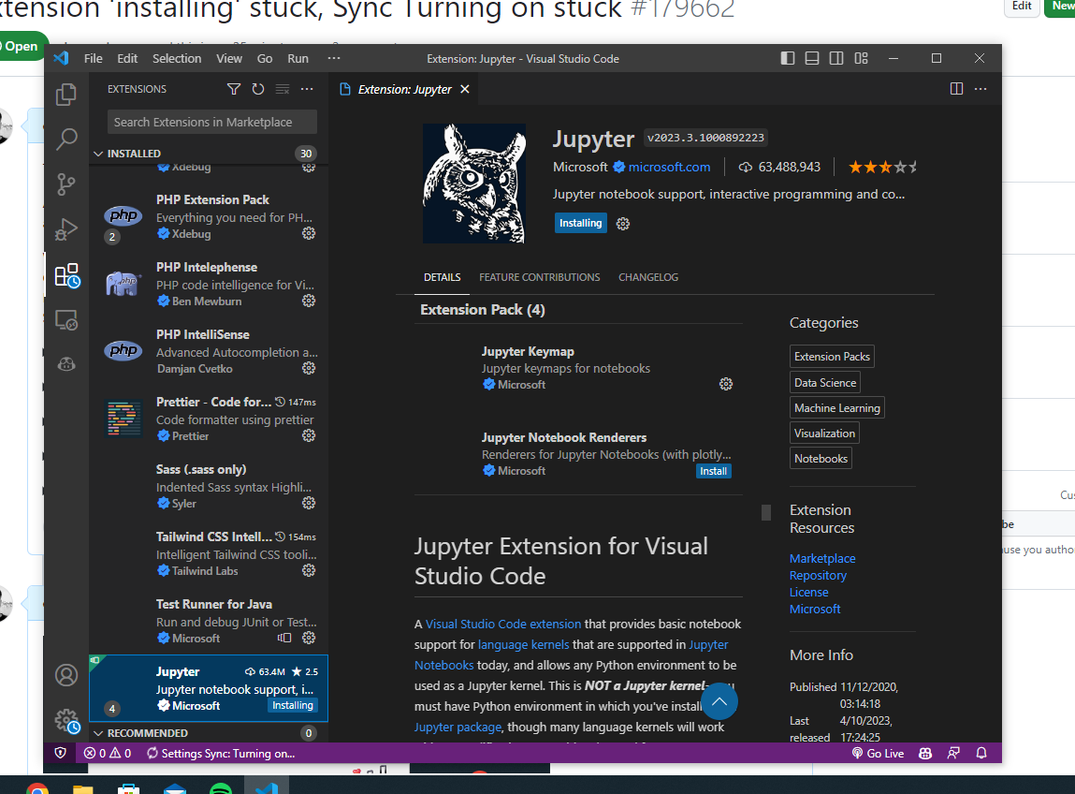The height and width of the screenshot is (794, 1075).
Task: Open the Explorer view
Action: 66,94
